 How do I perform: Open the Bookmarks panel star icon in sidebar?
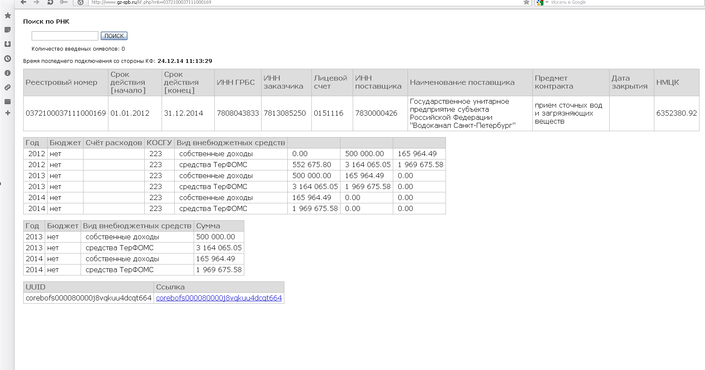8,16
